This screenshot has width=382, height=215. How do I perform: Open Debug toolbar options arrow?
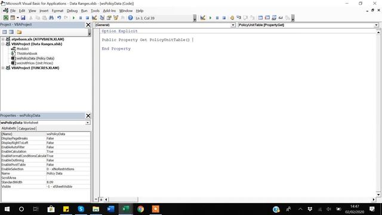[x=293, y=18]
